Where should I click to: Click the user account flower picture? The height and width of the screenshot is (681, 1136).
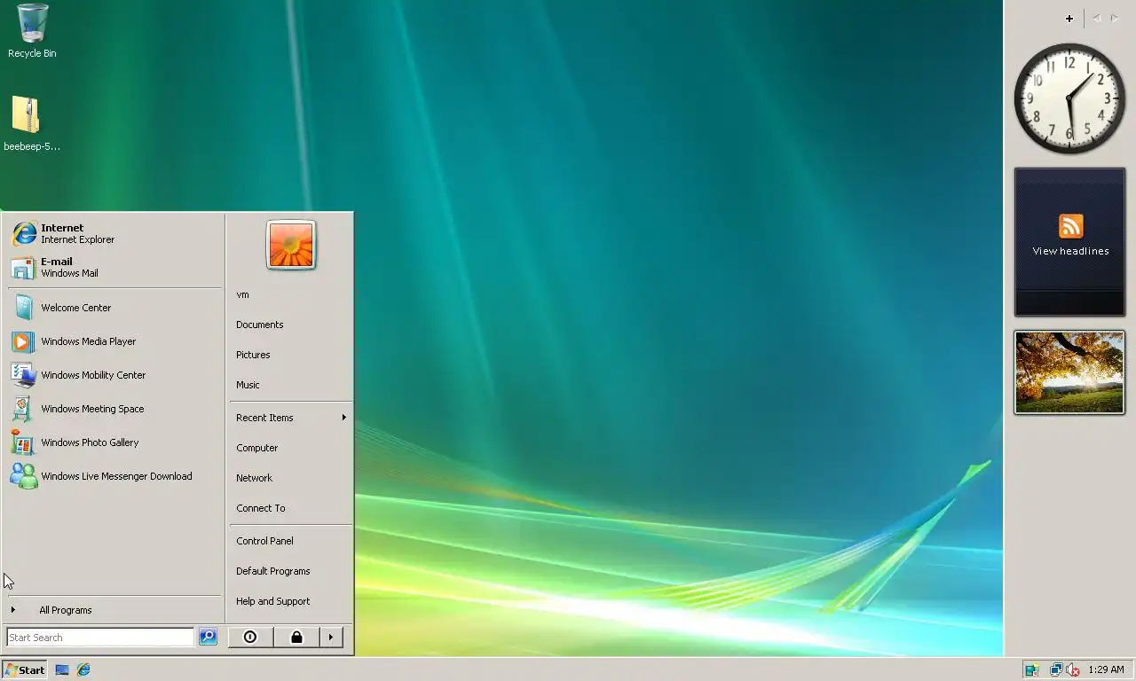pyautogui.click(x=291, y=245)
